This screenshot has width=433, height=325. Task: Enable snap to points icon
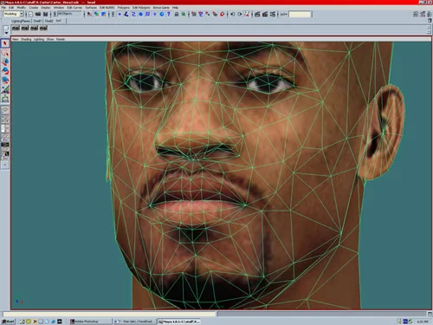point(208,14)
